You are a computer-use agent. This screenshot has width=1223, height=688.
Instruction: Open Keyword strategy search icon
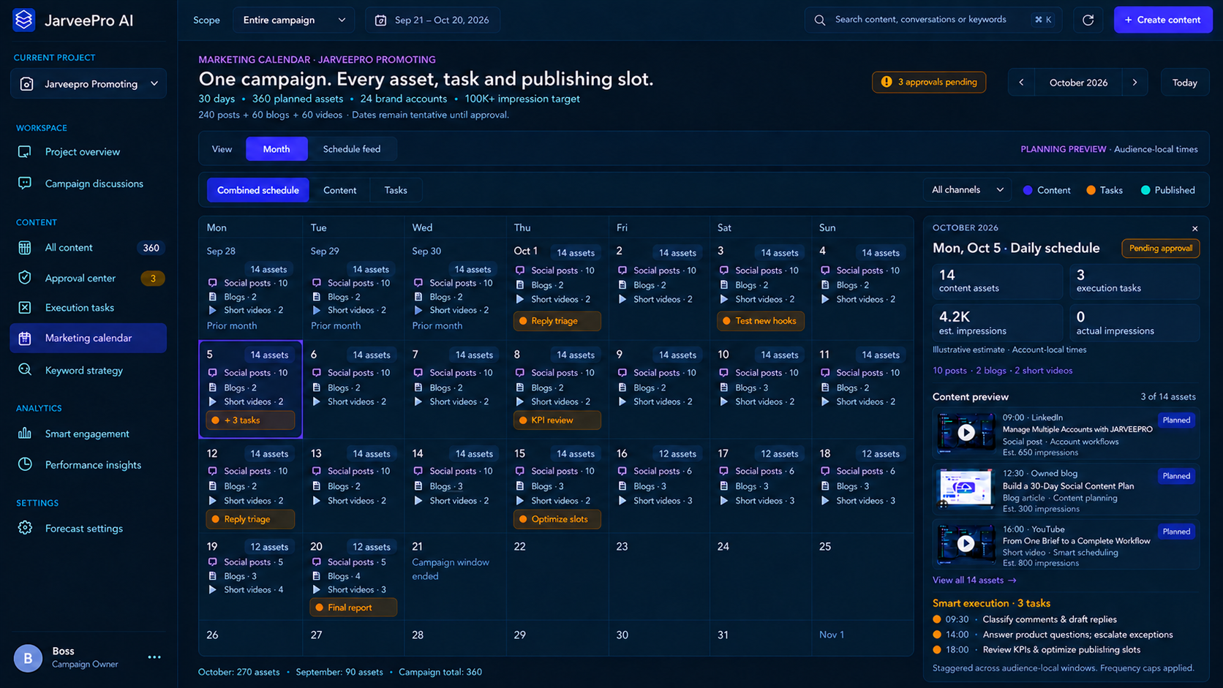(x=25, y=370)
